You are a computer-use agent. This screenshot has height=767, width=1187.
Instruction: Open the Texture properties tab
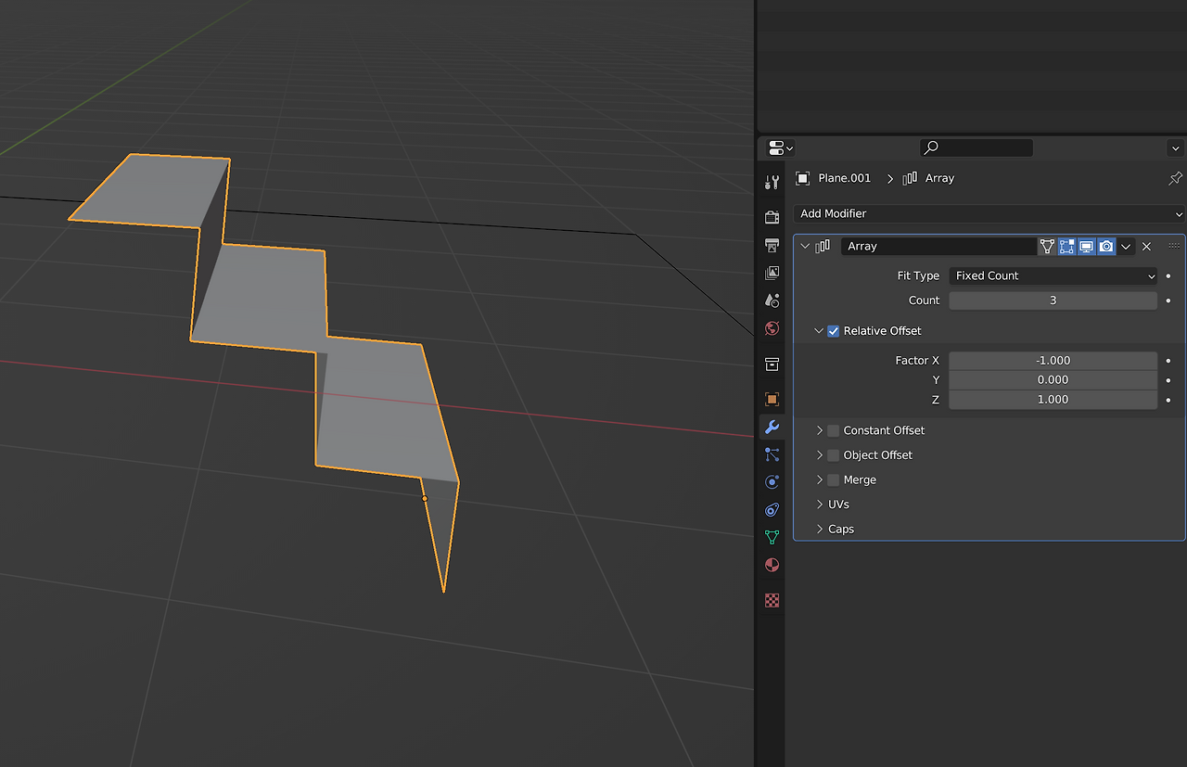tap(772, 600)
